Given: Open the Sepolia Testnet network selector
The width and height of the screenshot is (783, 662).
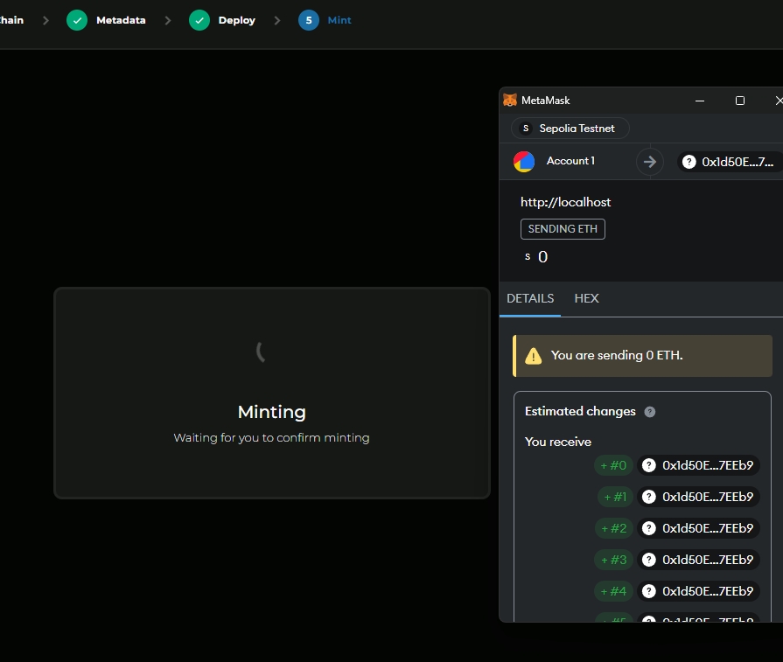Looking at the screenshot, I should pos(570,129).
